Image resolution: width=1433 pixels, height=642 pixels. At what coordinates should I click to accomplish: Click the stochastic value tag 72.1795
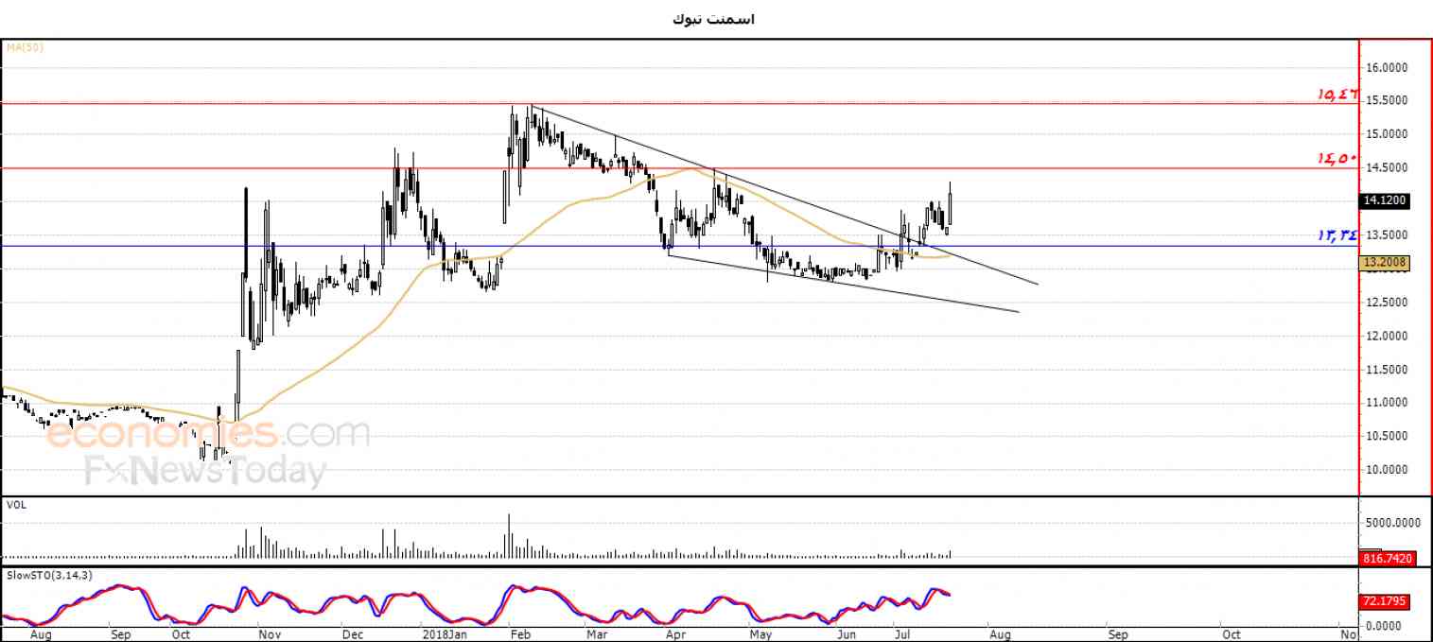coord(1384,601)
